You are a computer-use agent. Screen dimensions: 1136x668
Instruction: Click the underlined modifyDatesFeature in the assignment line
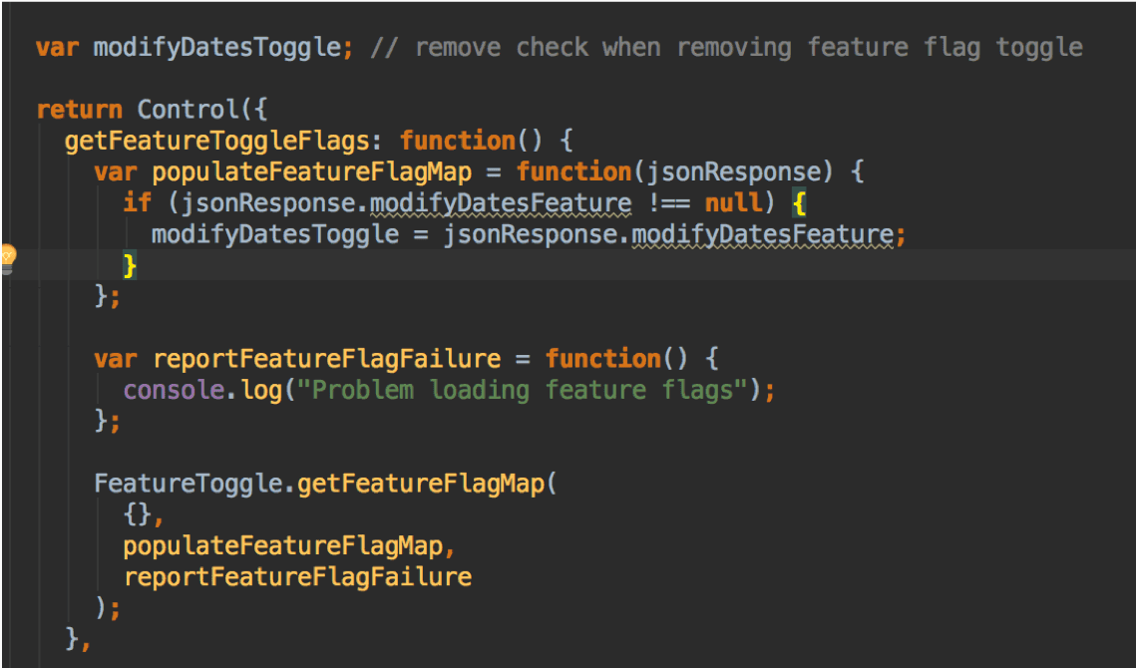pyautogui.click(x=762, y=234)
